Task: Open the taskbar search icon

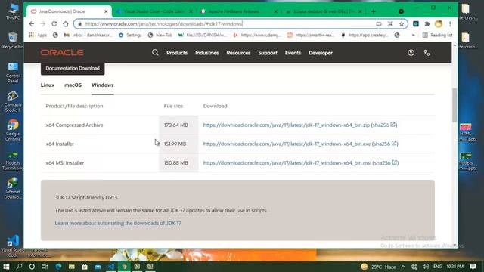Action: pos(19,267)
